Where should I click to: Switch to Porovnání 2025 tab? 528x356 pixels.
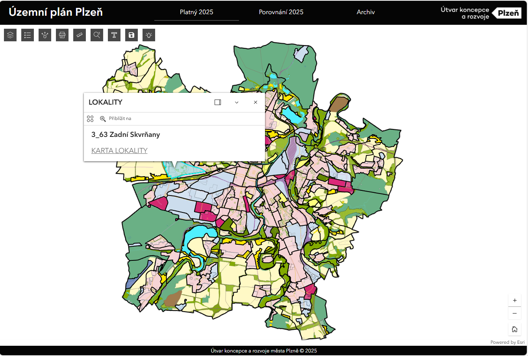pyautogui.click(x=281, y=12)
